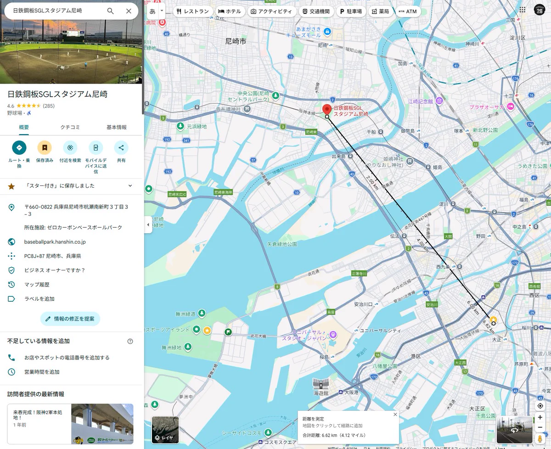Clear the search box with X
Viewport: 551px width, 449px height.
[x=129, y=11]
